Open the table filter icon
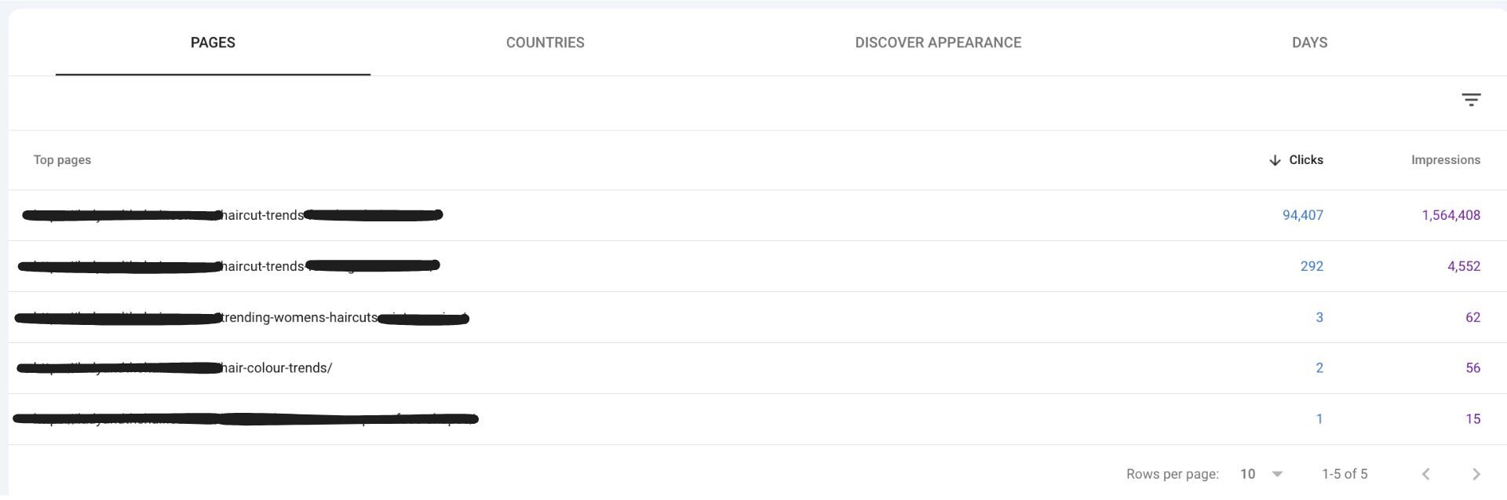 (x=1471, y=100)
